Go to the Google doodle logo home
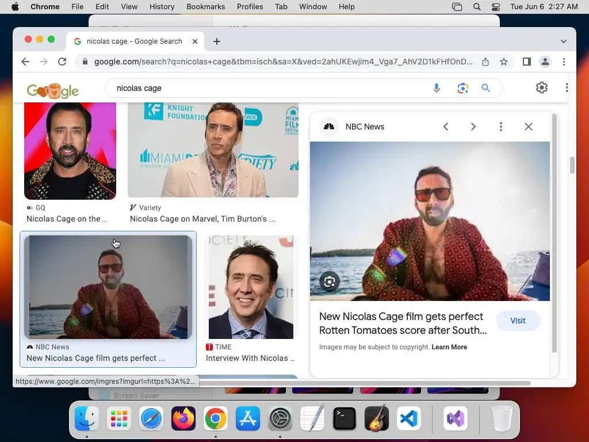 coord(53,90)
